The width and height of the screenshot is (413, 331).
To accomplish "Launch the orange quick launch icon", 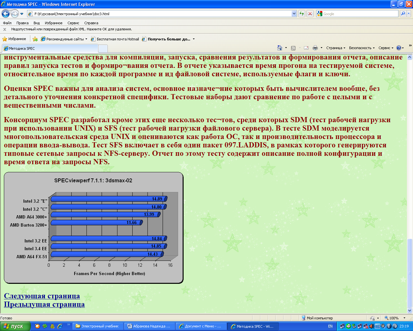I will click(37, 326).
